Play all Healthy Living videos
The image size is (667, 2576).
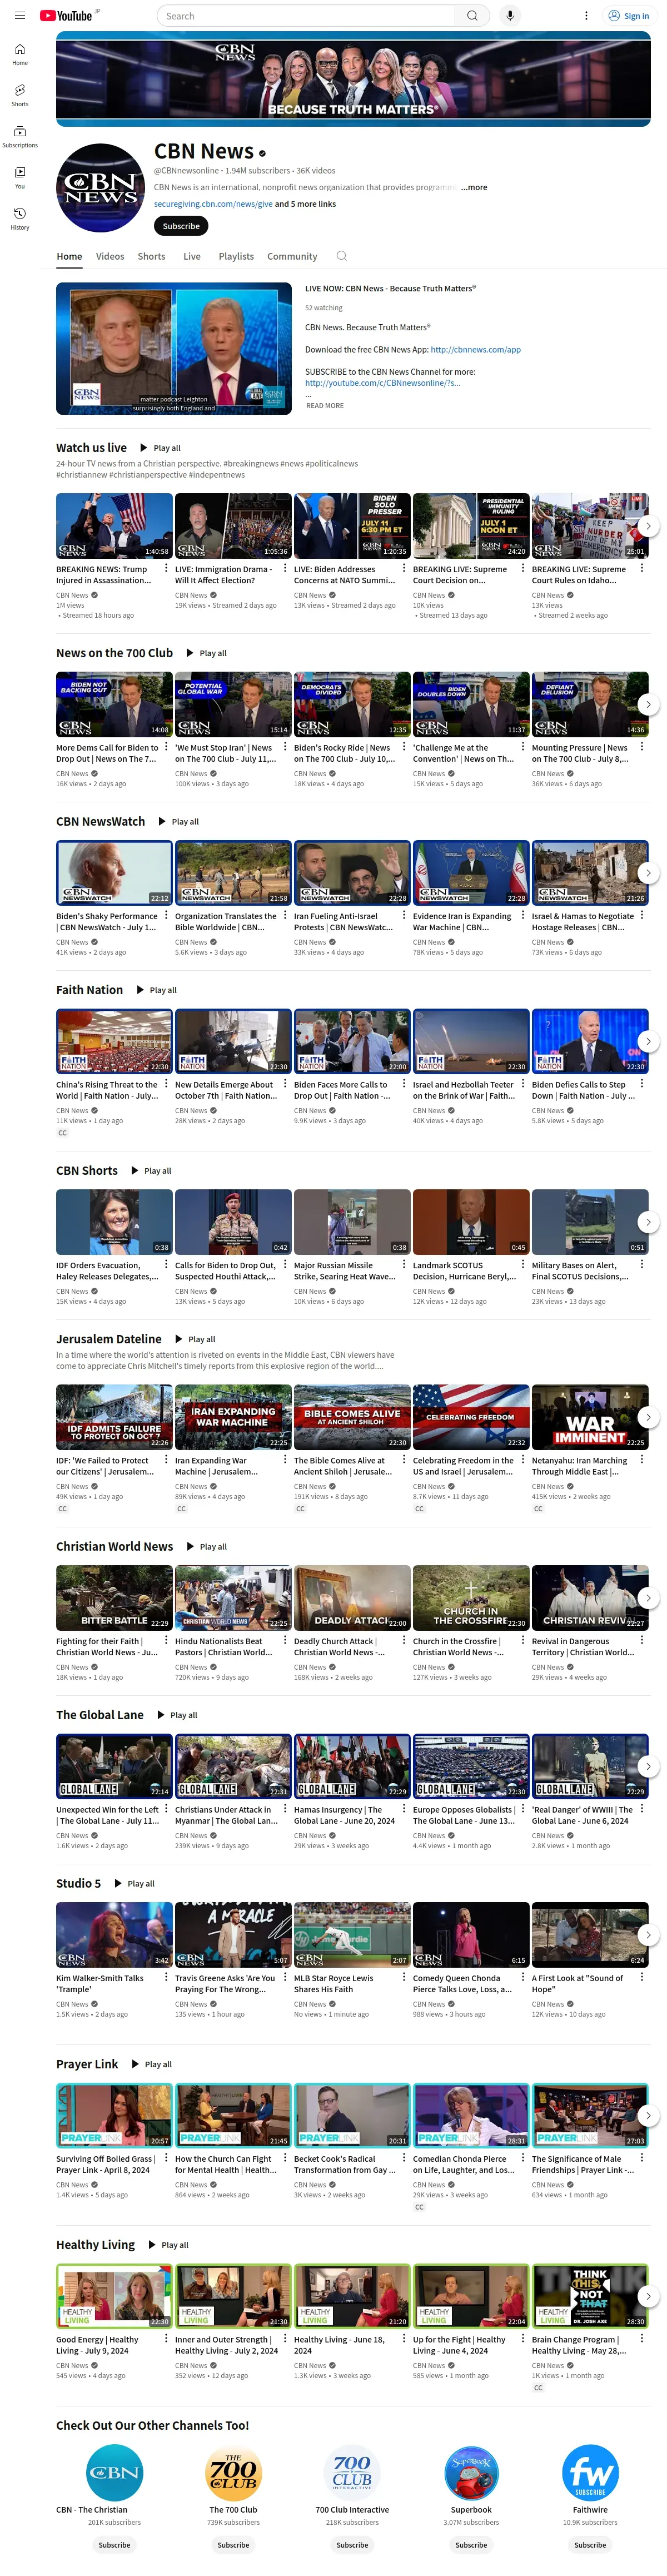[168, 2245]
